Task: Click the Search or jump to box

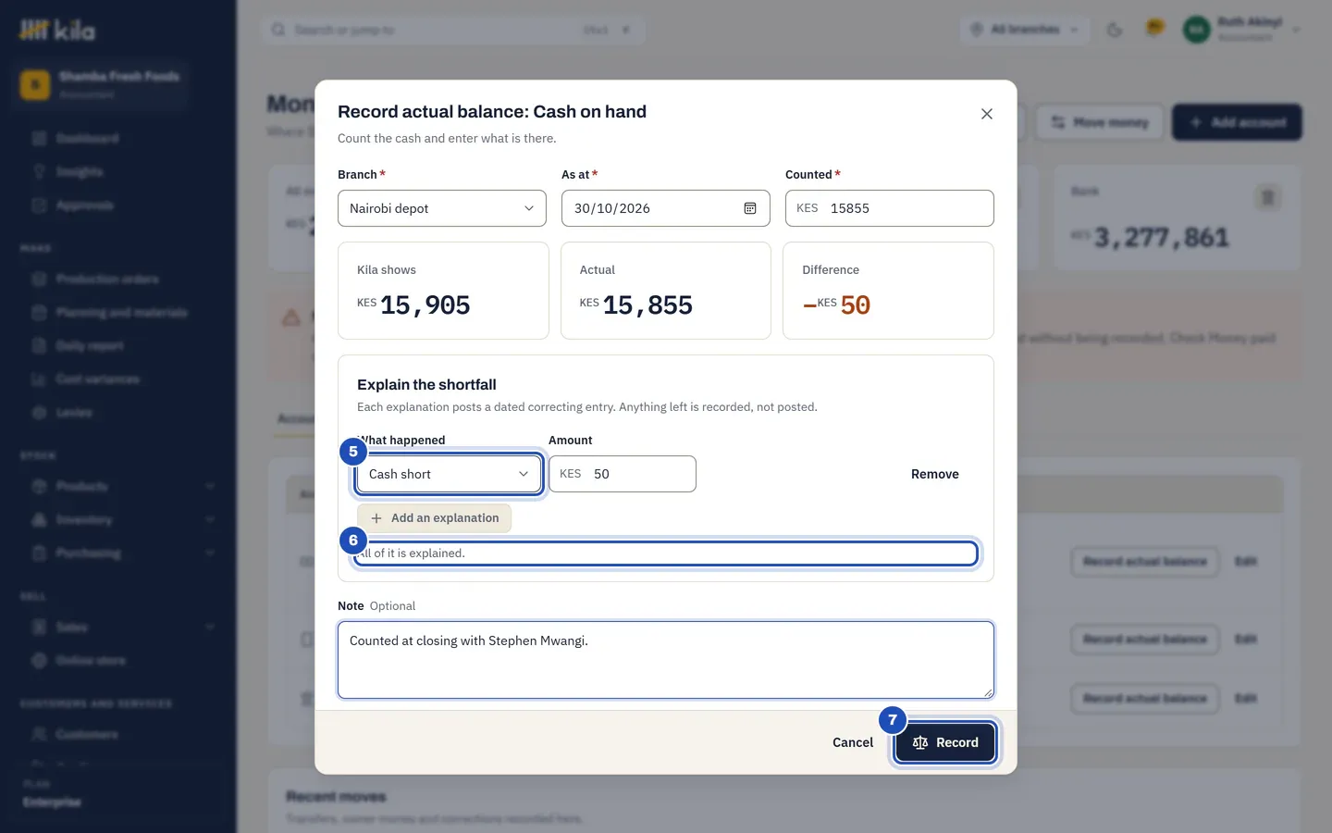Action: coord(453,30)
